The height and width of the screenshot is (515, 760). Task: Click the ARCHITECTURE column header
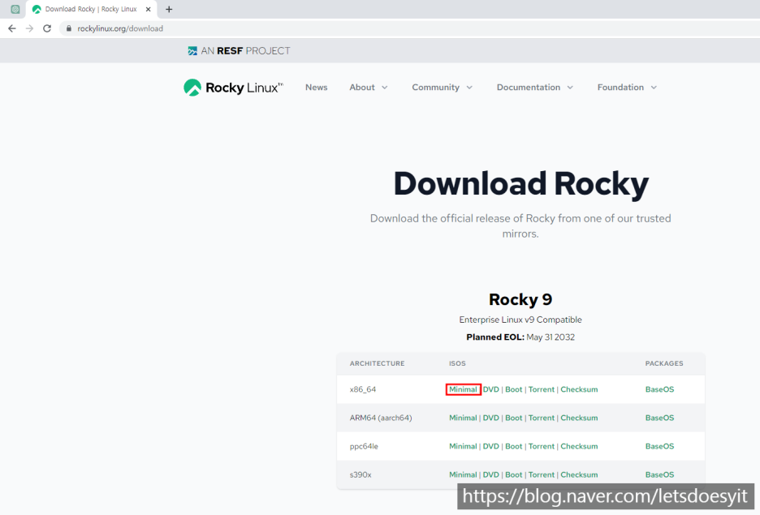pos(377,363)
